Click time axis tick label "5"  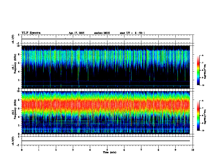[107, 150]
